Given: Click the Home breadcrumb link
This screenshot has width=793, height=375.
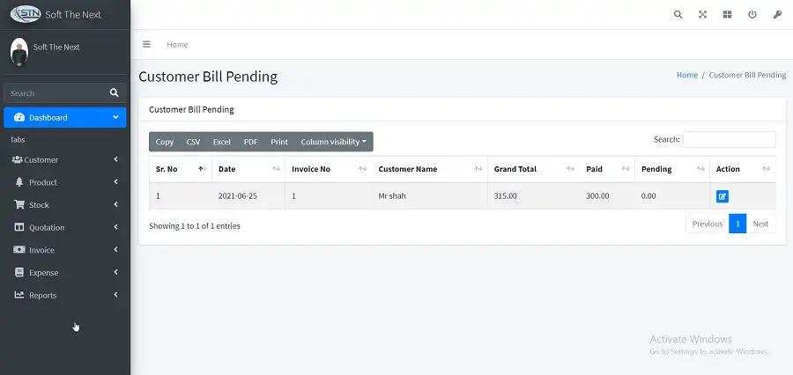Looking at the screenshot, I should (686, 76).
